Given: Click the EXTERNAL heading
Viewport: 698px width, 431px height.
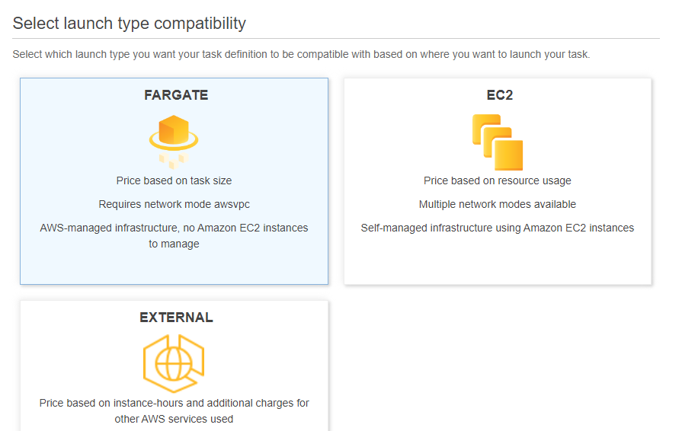Looking at the screenshot, I should pos(176,318).
